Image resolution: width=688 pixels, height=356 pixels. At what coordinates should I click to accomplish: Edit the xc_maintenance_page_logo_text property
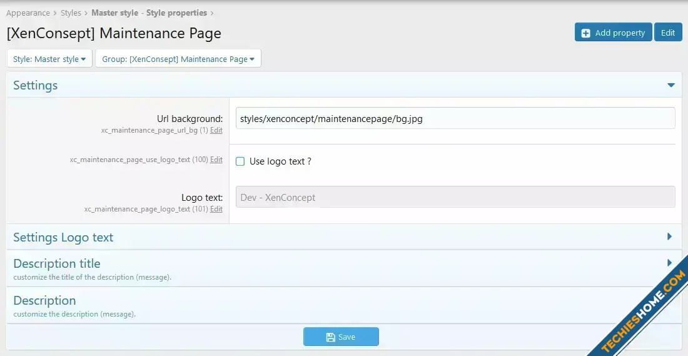click(216, 209)
